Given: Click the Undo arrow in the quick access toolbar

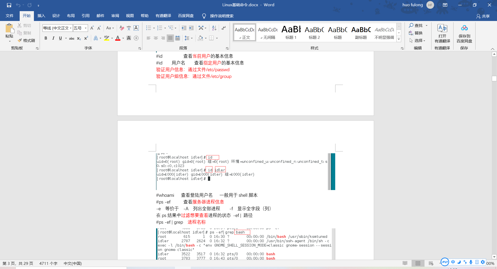Looking at the screenshot, I should coord(18,5).
